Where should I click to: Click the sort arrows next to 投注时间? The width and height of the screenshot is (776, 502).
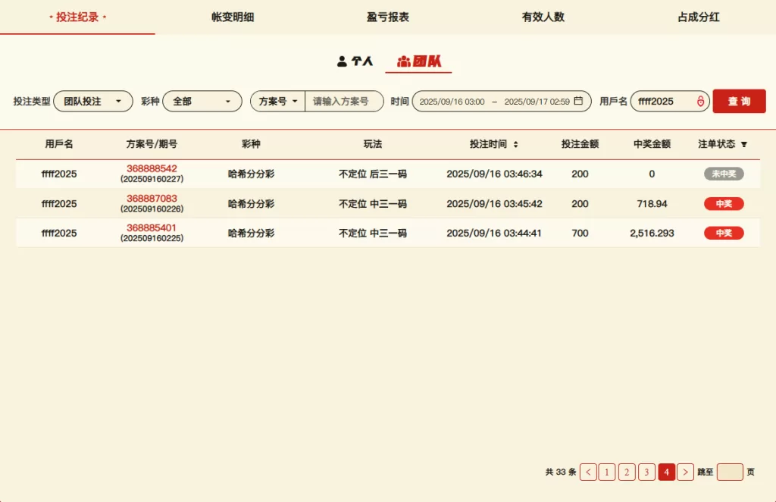click(516, 144)
